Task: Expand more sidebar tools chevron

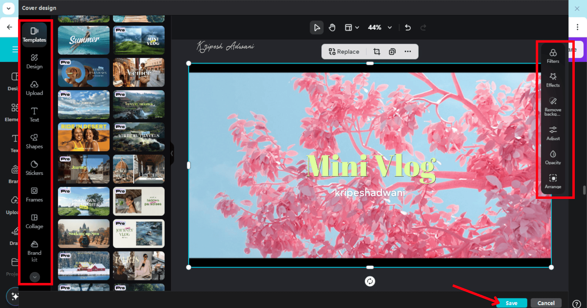Action: click(x=35, y=277)
